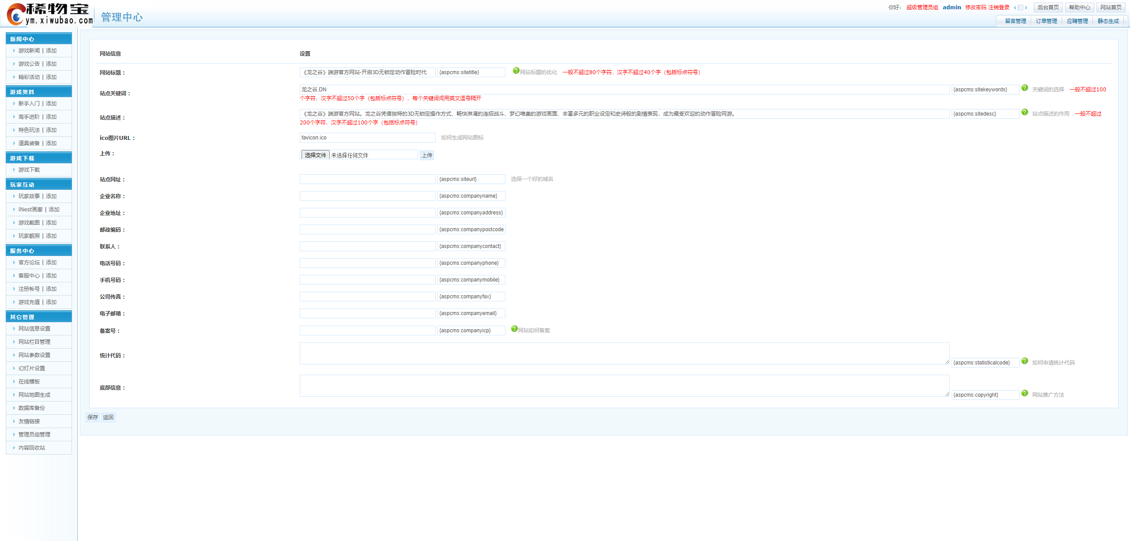Open 新手入门 under 游戏资料
The width and height of the screenshot is (1130, 541).
29,104
